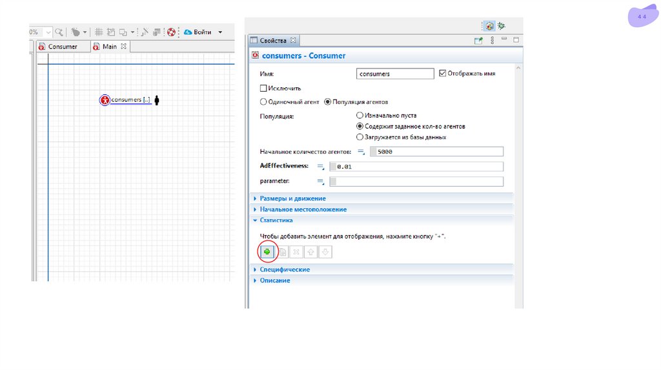Select the Популяция агентов radio button
Screen dimensions: 661x371
pos(327,101)
